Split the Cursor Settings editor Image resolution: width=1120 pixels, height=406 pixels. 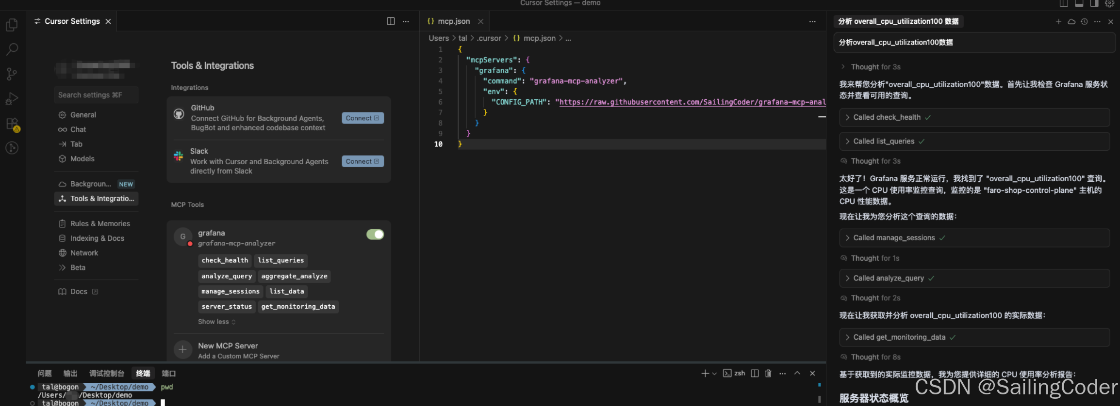(x=391, y=21)
